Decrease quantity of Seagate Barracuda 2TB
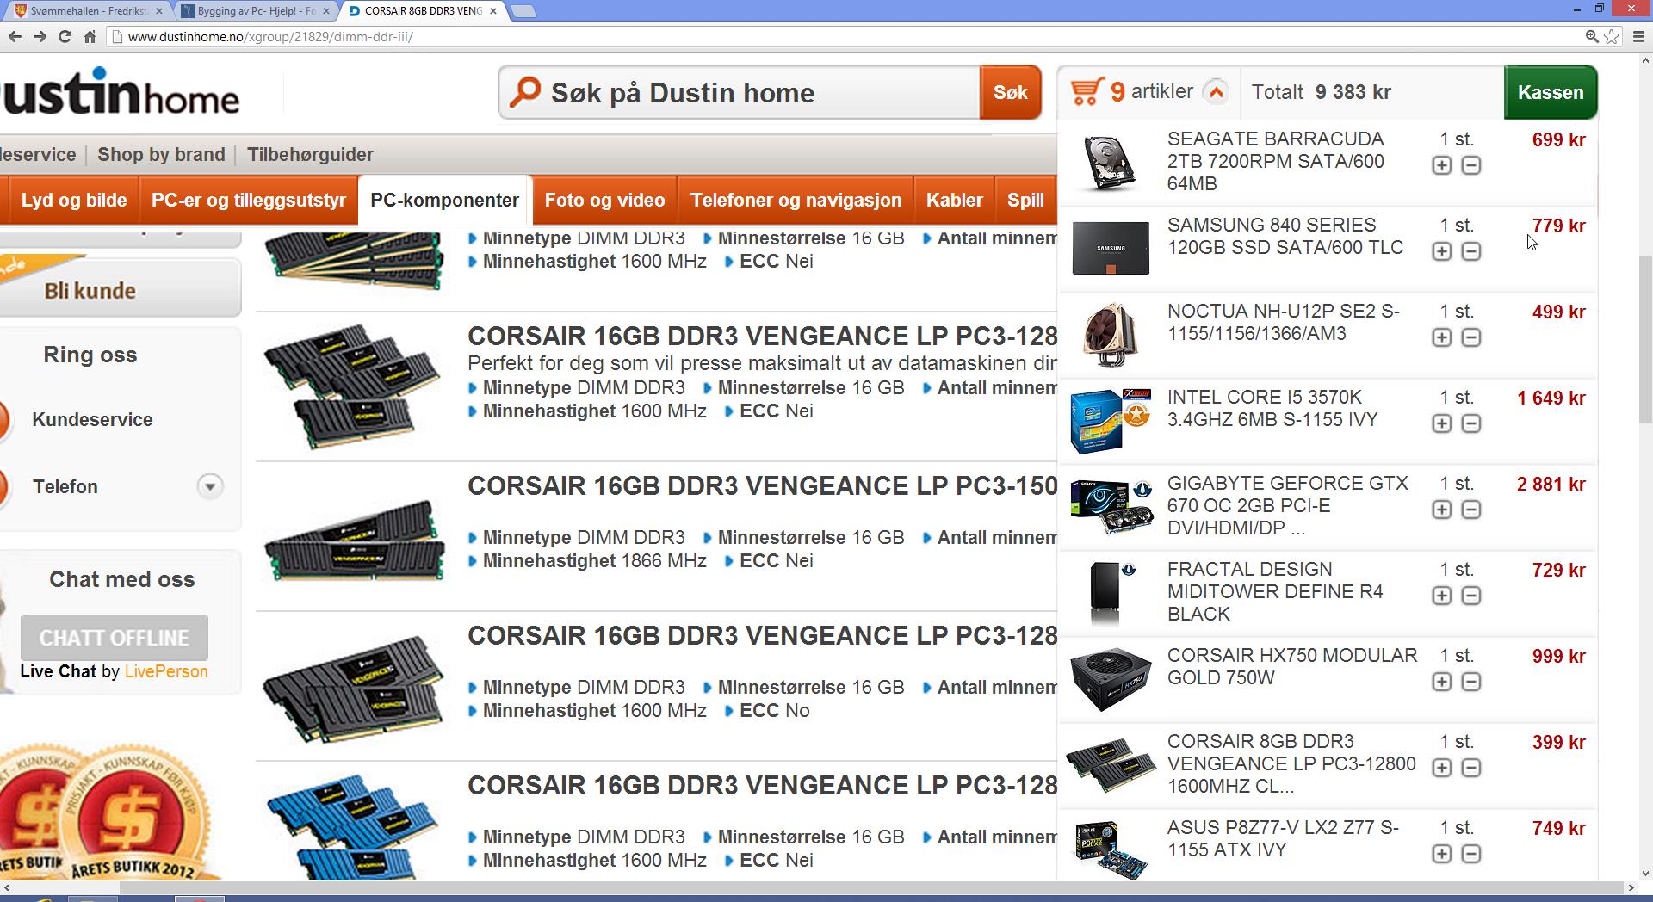Image resolution: width=1653 pixels, height=902 pixels. (1471, 165)
